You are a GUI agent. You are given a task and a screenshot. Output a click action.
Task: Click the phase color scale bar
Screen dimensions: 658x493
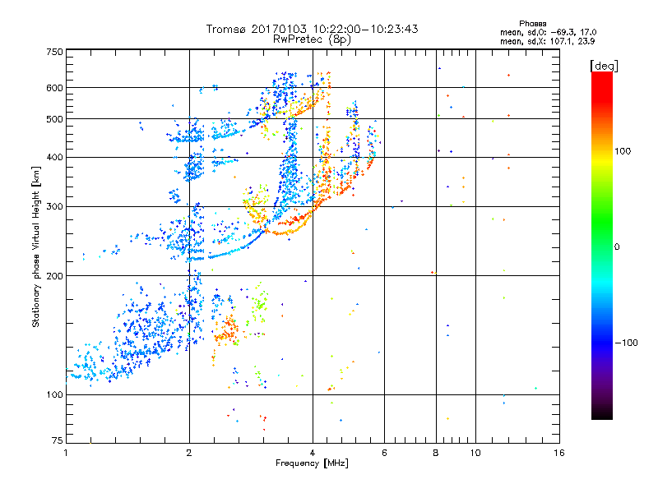coord(602,245)
